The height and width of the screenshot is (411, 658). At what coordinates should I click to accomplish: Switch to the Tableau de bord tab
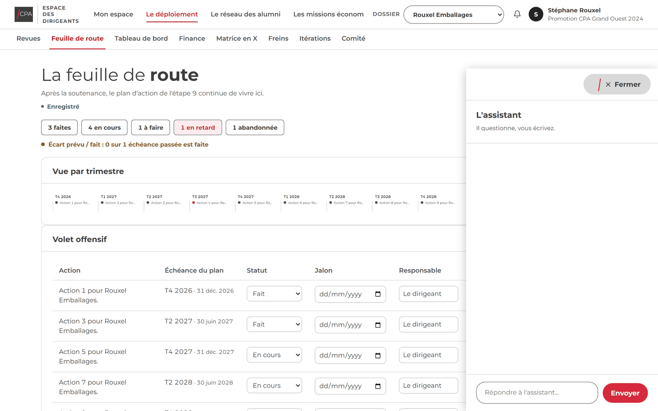pos(141,39)
